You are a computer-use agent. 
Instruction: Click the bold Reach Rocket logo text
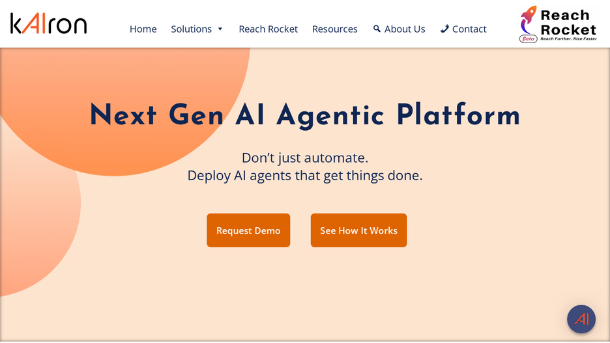568,23
